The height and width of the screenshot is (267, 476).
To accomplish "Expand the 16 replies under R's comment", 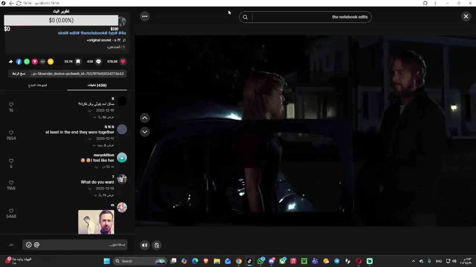I will click(103, 117).
